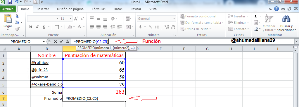Open the font name dropdown

[x=58, y=19]
